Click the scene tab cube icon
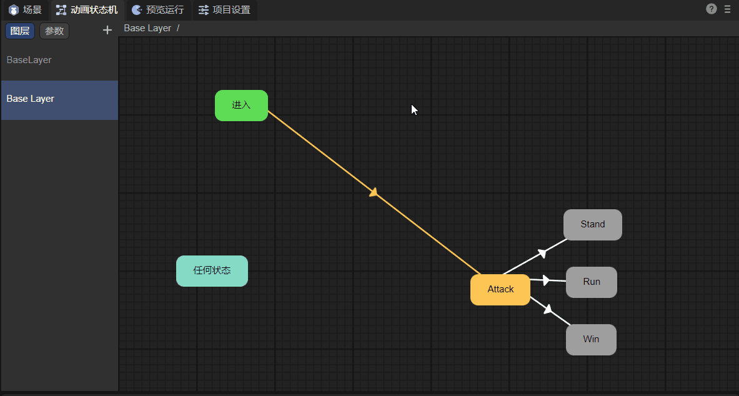 pyautogui.click(x=14, y=10)
